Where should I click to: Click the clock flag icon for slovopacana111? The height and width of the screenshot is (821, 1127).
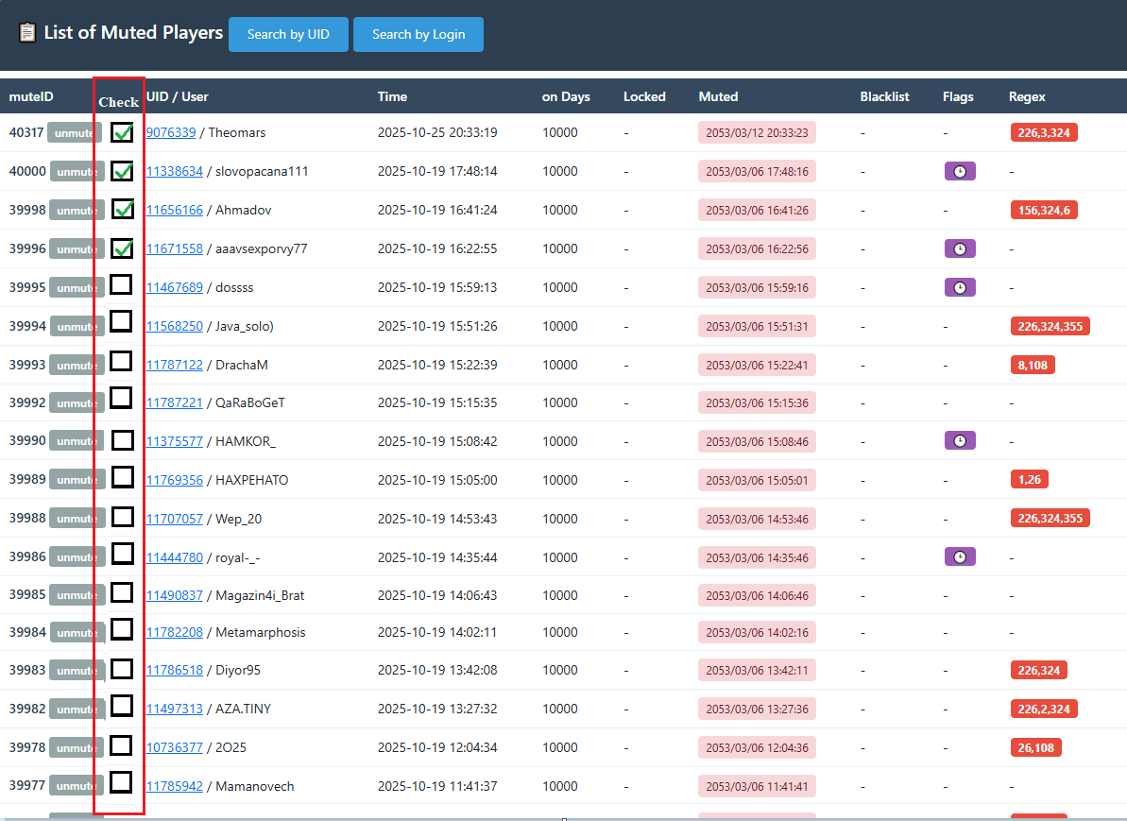pyautogui.click(x=960, y=171)
